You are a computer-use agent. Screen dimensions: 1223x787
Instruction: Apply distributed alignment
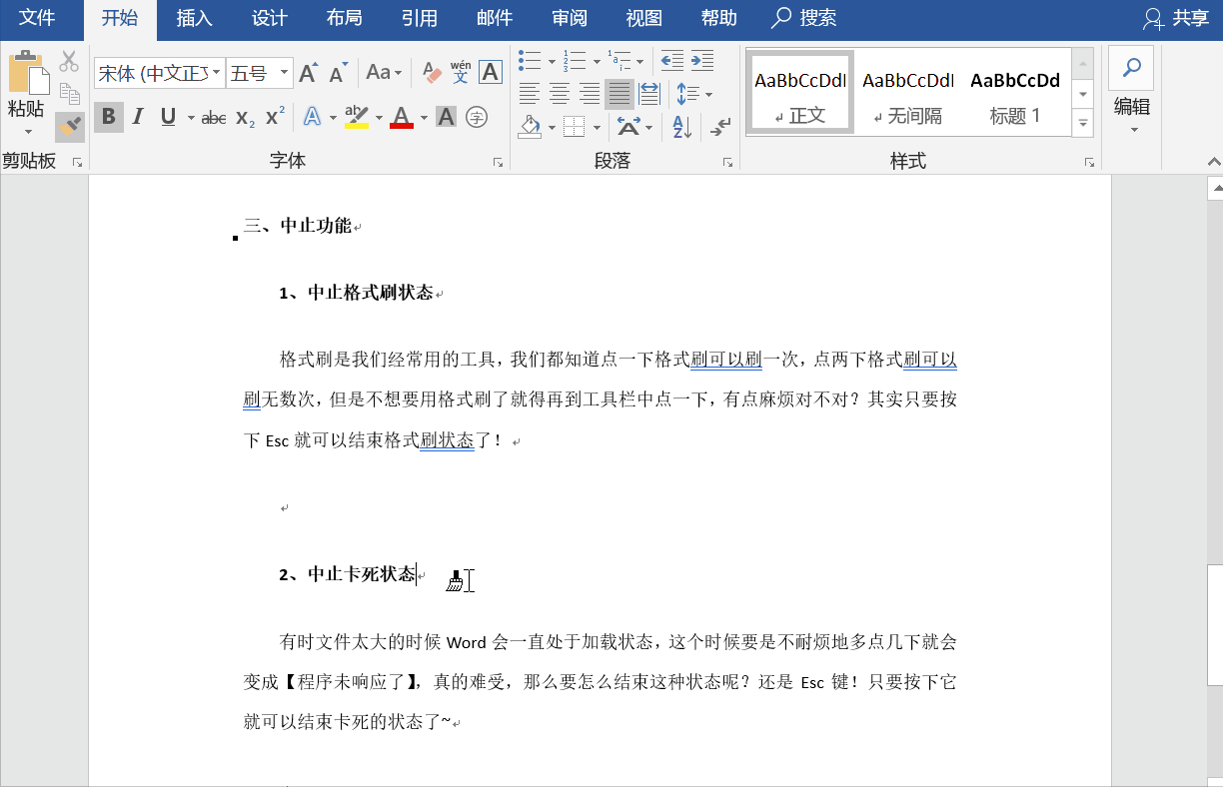(x=649, y=94)
